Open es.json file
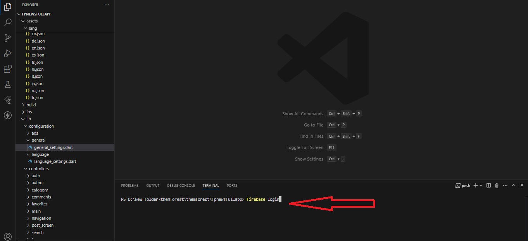Viewport: 528px width, 241px height. [65, 55]
